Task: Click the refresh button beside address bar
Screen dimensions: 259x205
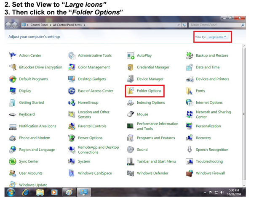Action: pos(184,25)
